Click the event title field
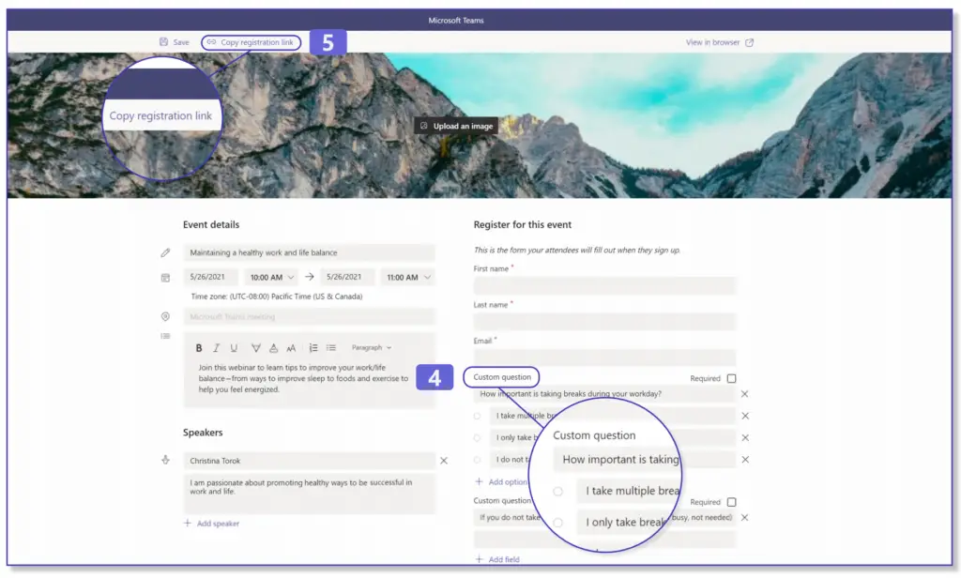 point(309,252)
